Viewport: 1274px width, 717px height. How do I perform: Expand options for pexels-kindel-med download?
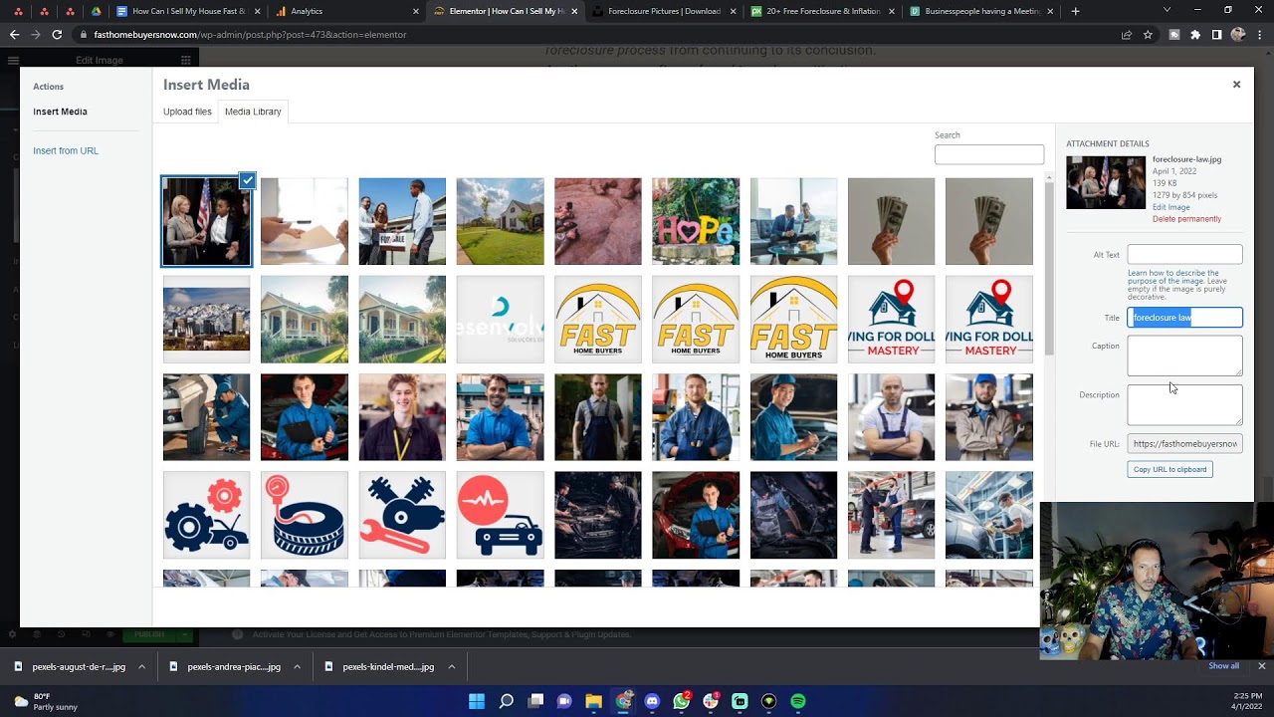pos(451,667)
